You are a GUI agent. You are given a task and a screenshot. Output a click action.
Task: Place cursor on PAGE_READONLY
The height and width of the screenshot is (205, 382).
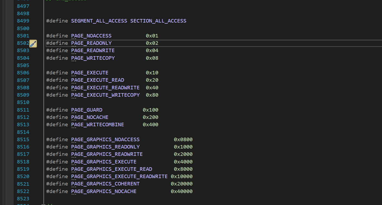[x=91, y=43]
